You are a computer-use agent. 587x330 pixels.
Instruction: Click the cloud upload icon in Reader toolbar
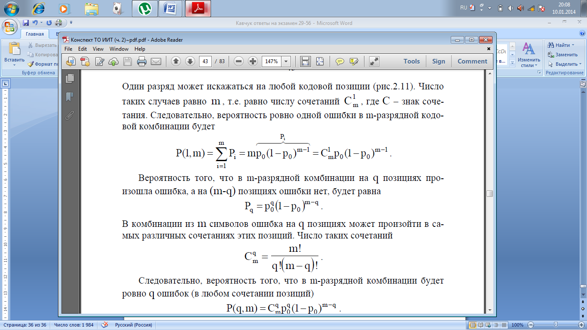click(x=113, y=61)
